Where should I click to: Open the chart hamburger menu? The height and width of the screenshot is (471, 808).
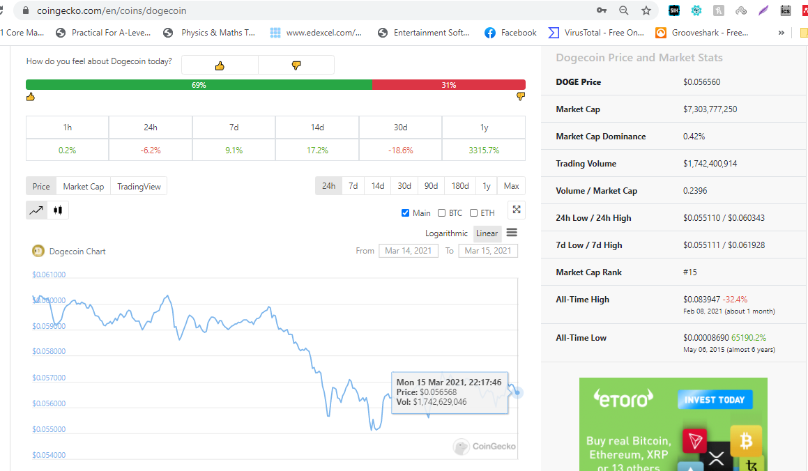(512, 233)
